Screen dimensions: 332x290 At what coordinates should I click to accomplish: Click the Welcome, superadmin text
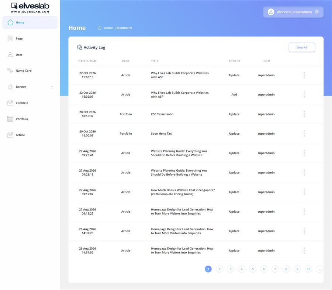[x=294, y=12]
